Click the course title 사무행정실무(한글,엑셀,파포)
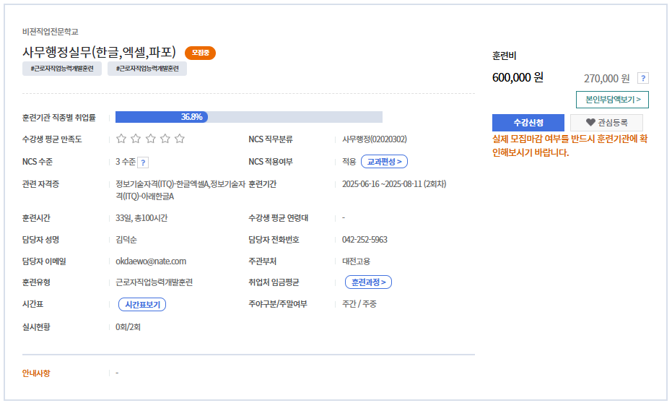This screenshot has height=403, width=672. point(99,52)
